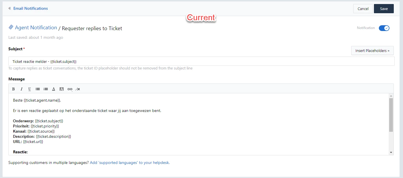Click the {{ticket.url}} placeholder text
403x178 pixels.
[x=33, y=142]
